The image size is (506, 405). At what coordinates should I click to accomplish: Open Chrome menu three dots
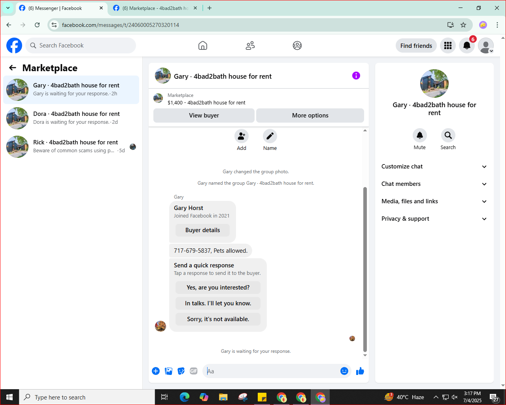pyautogui.click(x=497, y=25)
